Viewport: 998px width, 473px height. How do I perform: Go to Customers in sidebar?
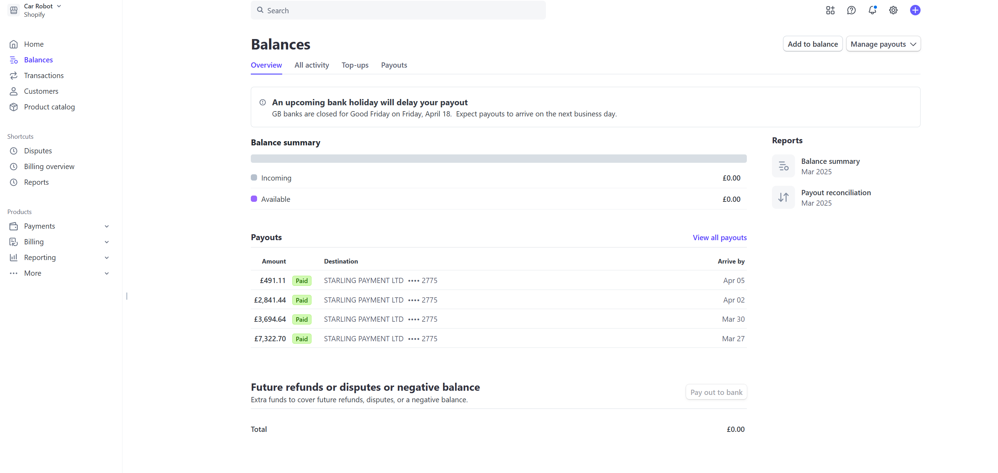point(41,91)
